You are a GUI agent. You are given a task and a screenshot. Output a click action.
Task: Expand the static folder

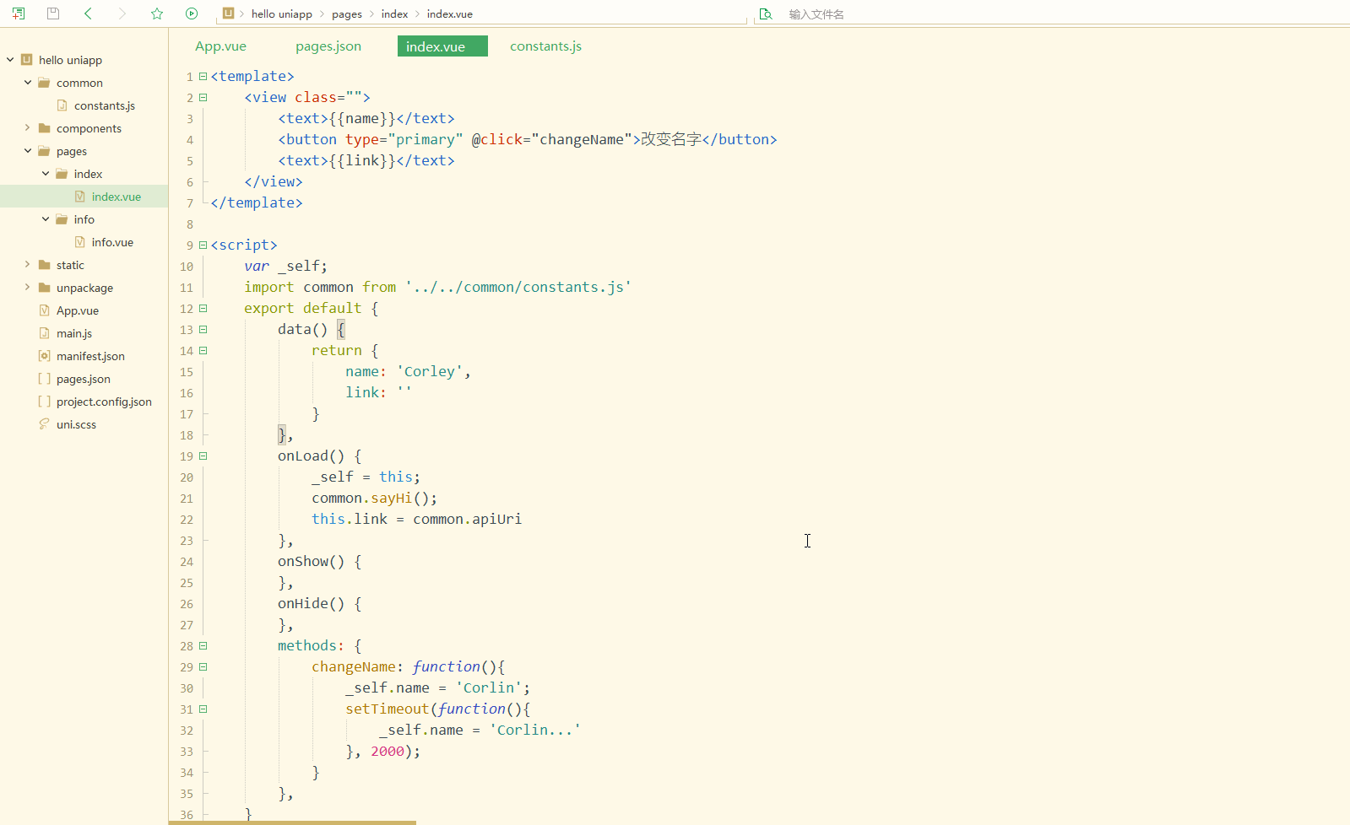28,265
